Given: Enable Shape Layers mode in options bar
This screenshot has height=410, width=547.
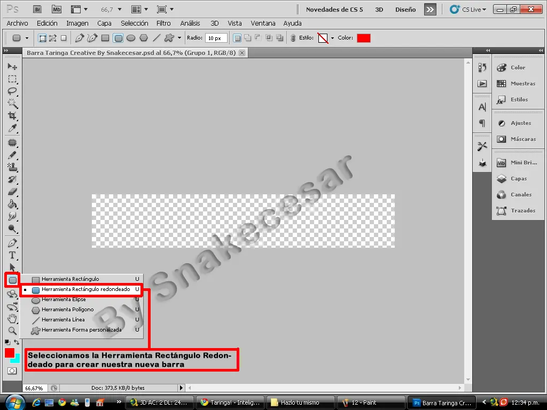Looking at the screenshot, I should pyautogui.click(x=43, y=38).
